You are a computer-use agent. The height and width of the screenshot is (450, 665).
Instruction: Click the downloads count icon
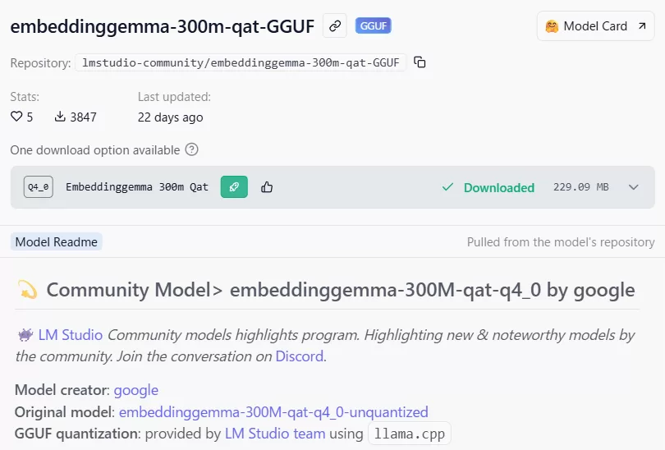click(60, 117)
